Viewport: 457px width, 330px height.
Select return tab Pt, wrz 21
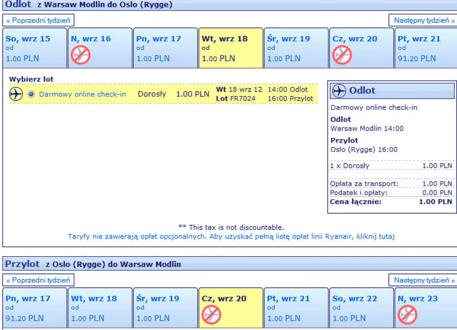pyautogui.click(x=296, y=308)
